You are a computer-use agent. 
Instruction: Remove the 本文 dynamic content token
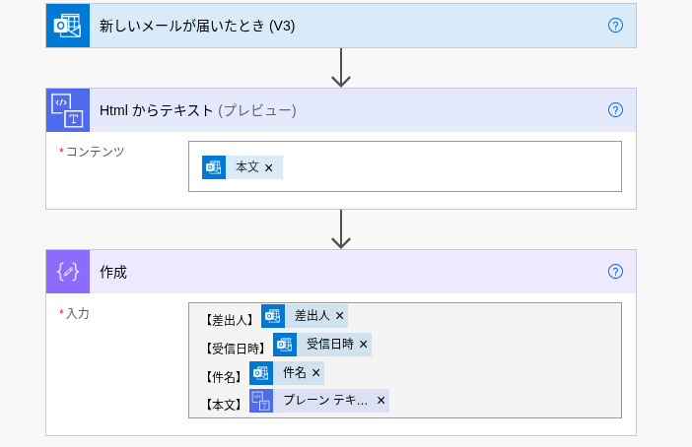[x=269, y=168]
